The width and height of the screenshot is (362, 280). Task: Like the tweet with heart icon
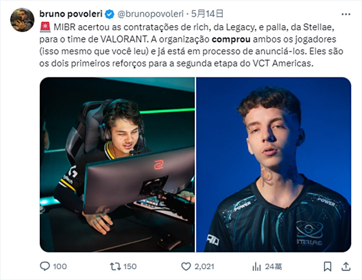point(186,266)
